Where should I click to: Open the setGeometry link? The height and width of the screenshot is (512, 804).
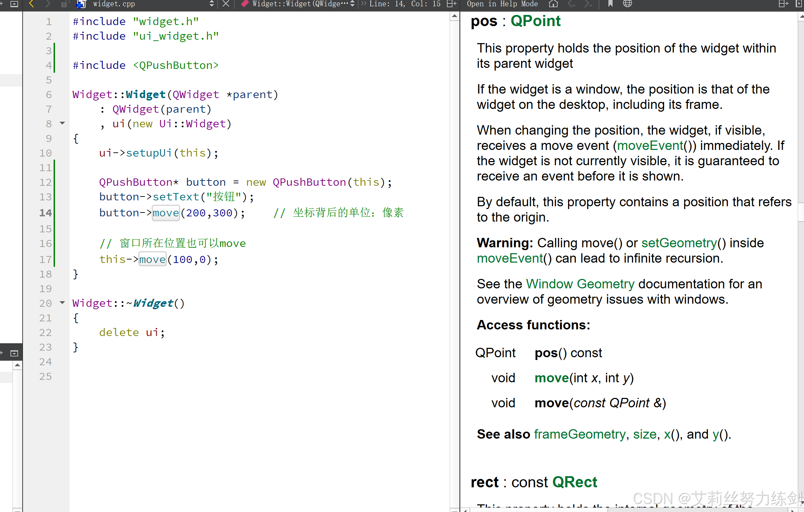click(x=679, y=243)
